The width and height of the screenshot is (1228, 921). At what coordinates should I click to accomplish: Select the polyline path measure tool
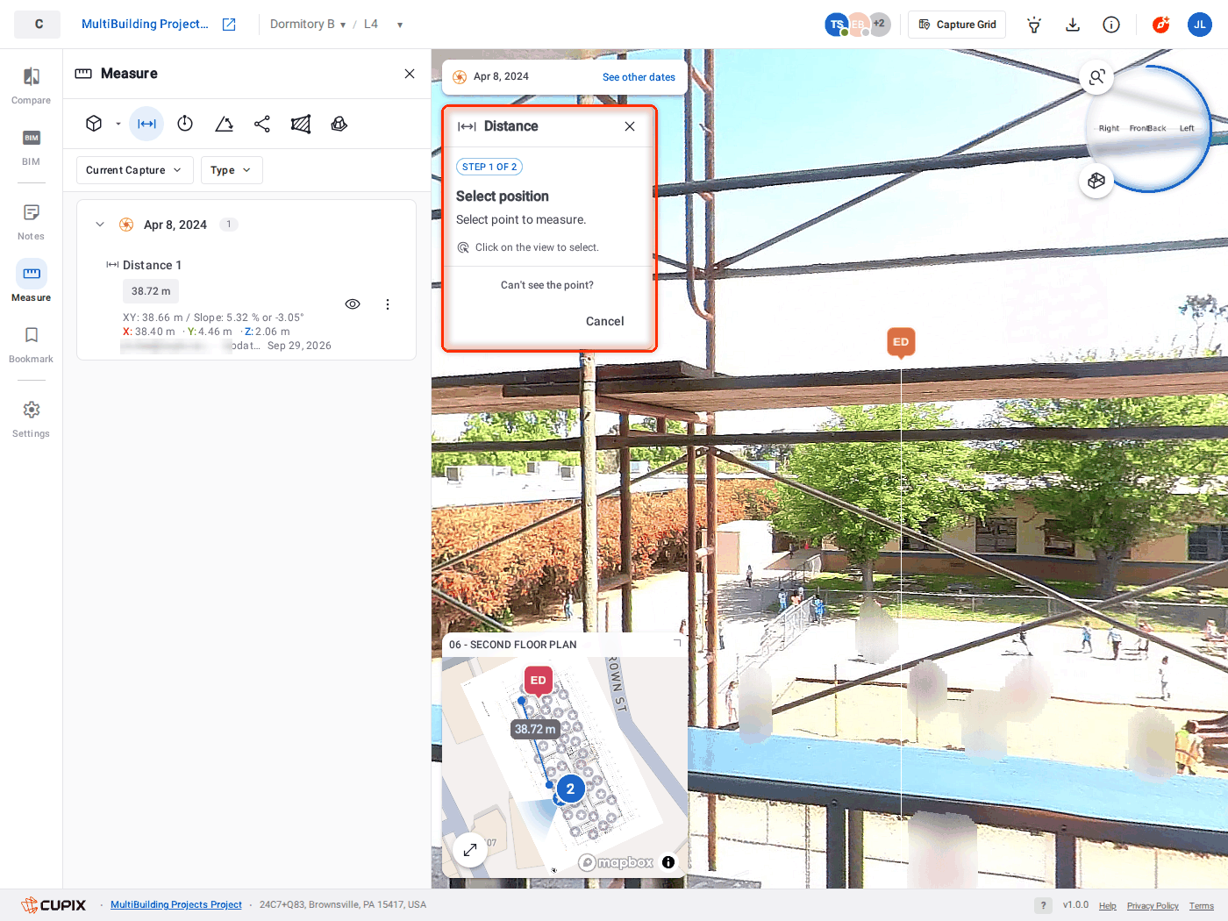coord(262,124)
